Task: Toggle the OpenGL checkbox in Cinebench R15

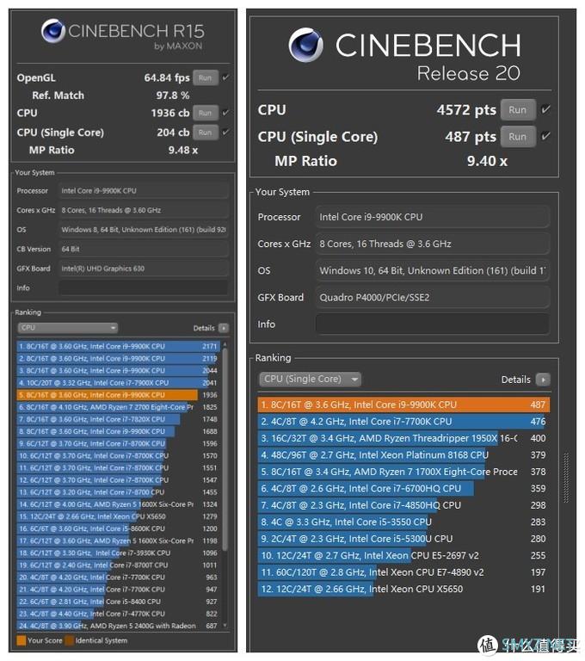Action: 225,77
